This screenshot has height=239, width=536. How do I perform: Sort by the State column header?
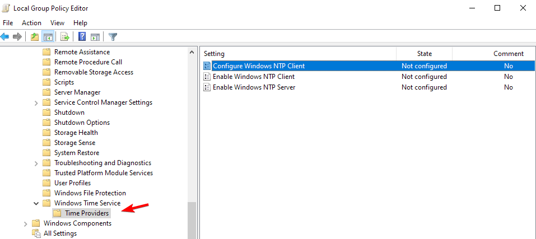click(424, 54)
